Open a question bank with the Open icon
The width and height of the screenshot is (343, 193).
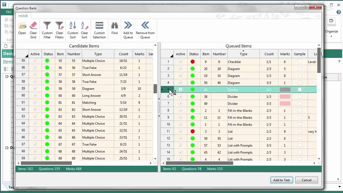coord(22,26)
